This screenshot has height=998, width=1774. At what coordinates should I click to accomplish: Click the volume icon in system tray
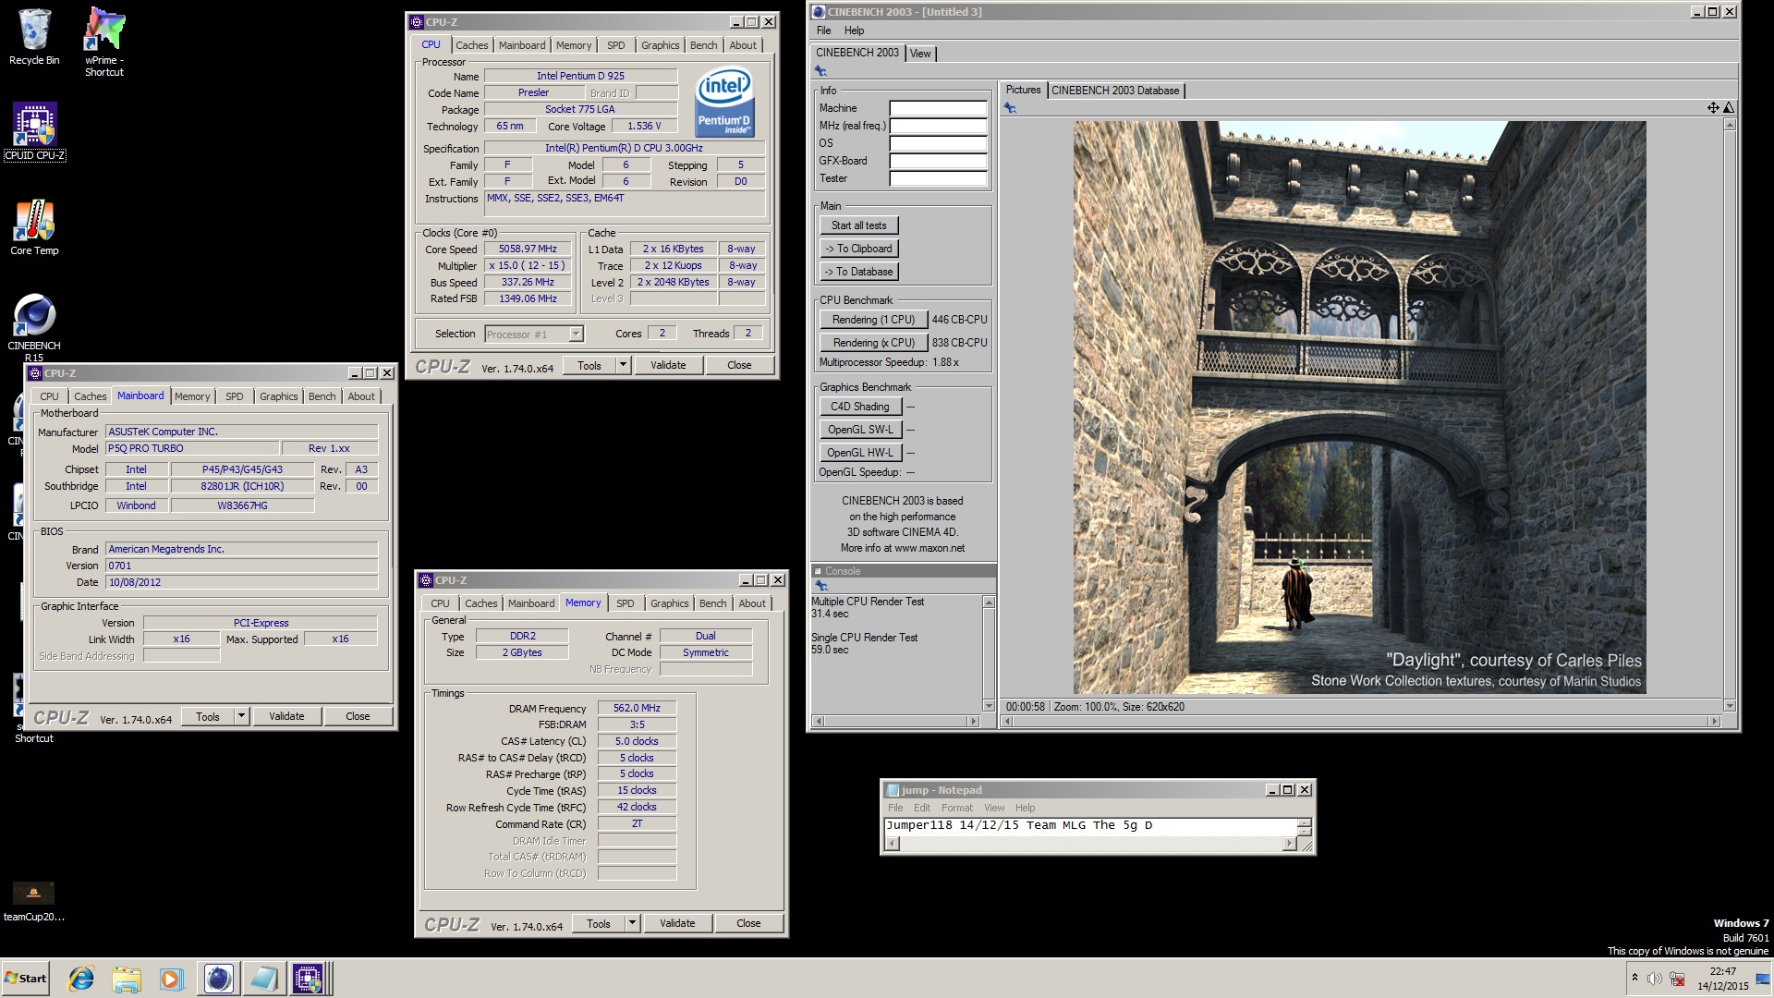tap(1655, 979)
